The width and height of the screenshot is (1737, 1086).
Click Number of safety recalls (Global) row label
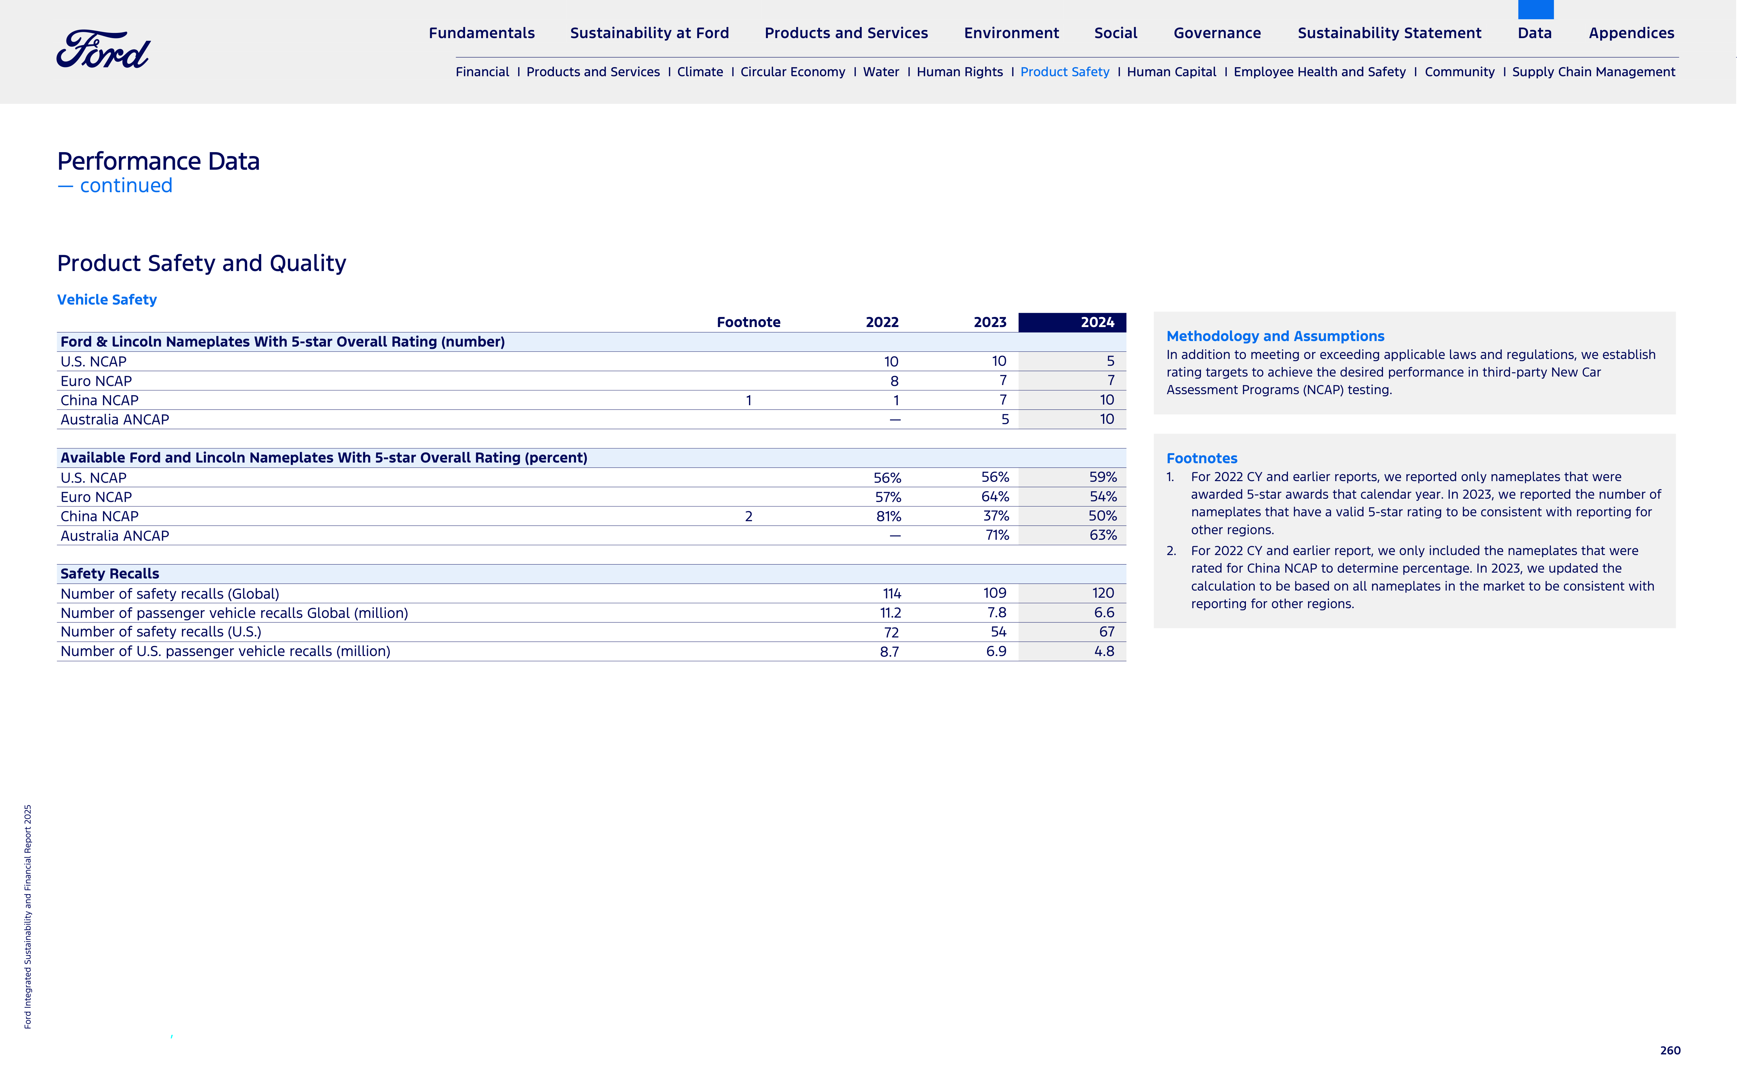(x=169, y=594)
